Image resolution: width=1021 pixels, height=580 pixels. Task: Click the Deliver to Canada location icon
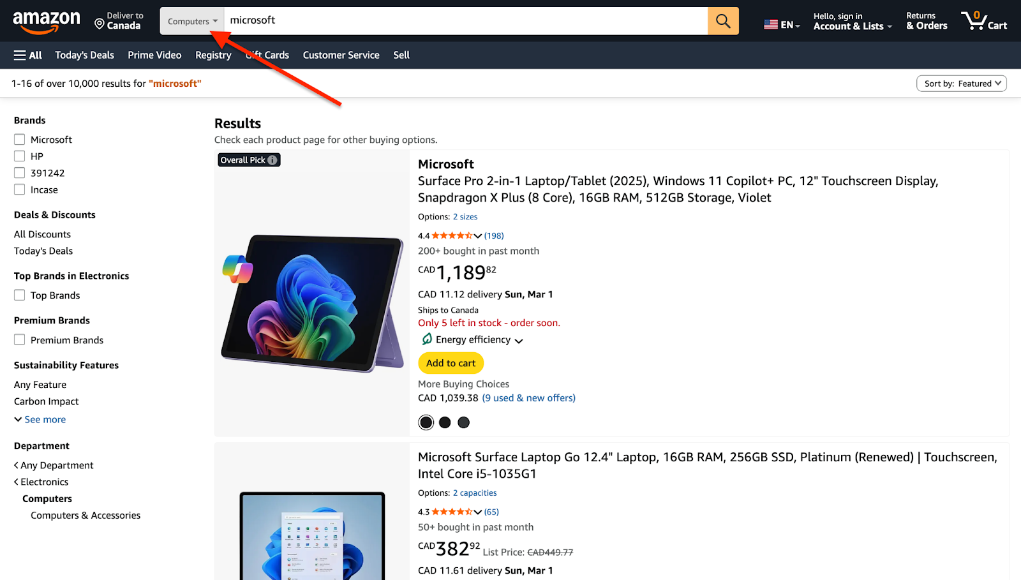[x=100, y=24]
